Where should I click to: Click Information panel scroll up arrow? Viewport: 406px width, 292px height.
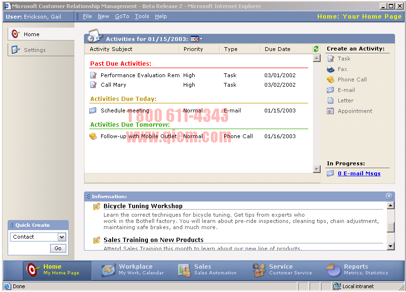point(391,206)
